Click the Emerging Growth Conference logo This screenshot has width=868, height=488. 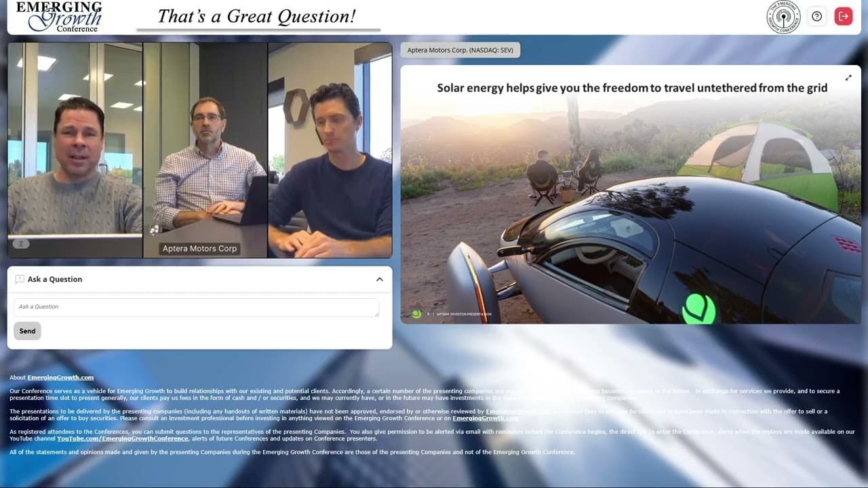[x=59, y=16]
